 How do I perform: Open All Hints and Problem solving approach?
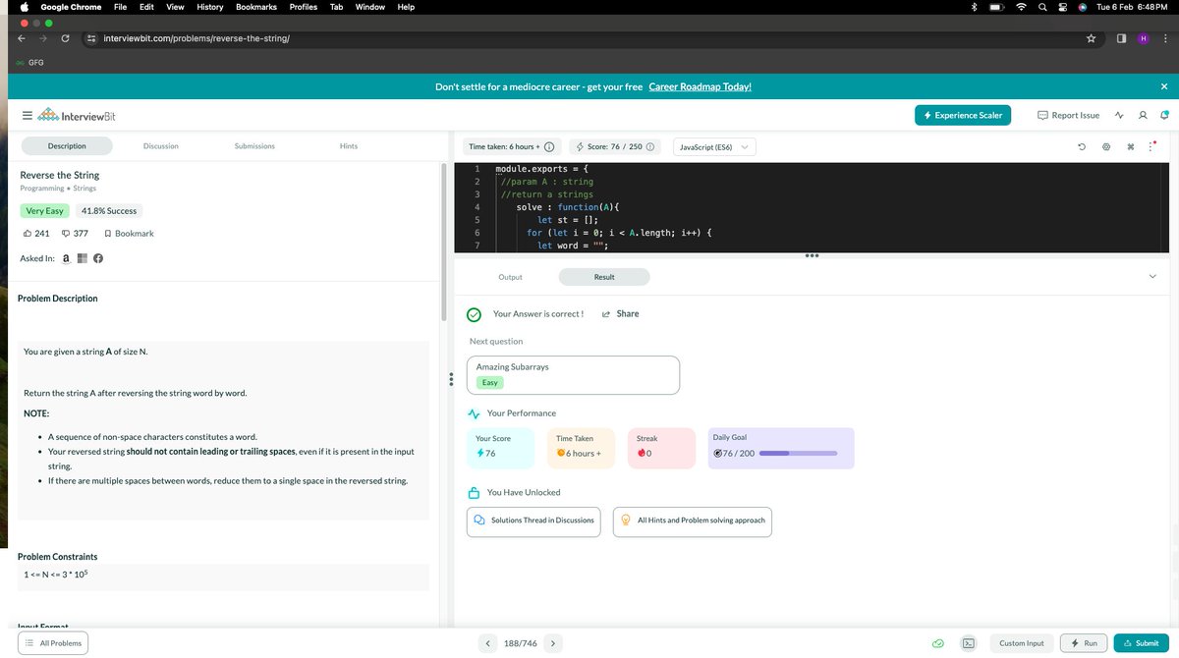coord(693,521)
